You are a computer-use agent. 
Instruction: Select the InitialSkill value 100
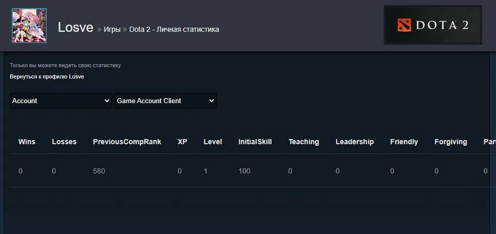coord(244,171)
